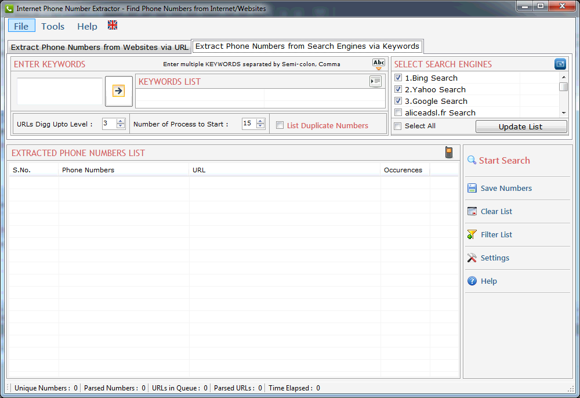Uncheck 1.Bing Search checkbox
580x398 pixels.
click(x=398, y=78)
